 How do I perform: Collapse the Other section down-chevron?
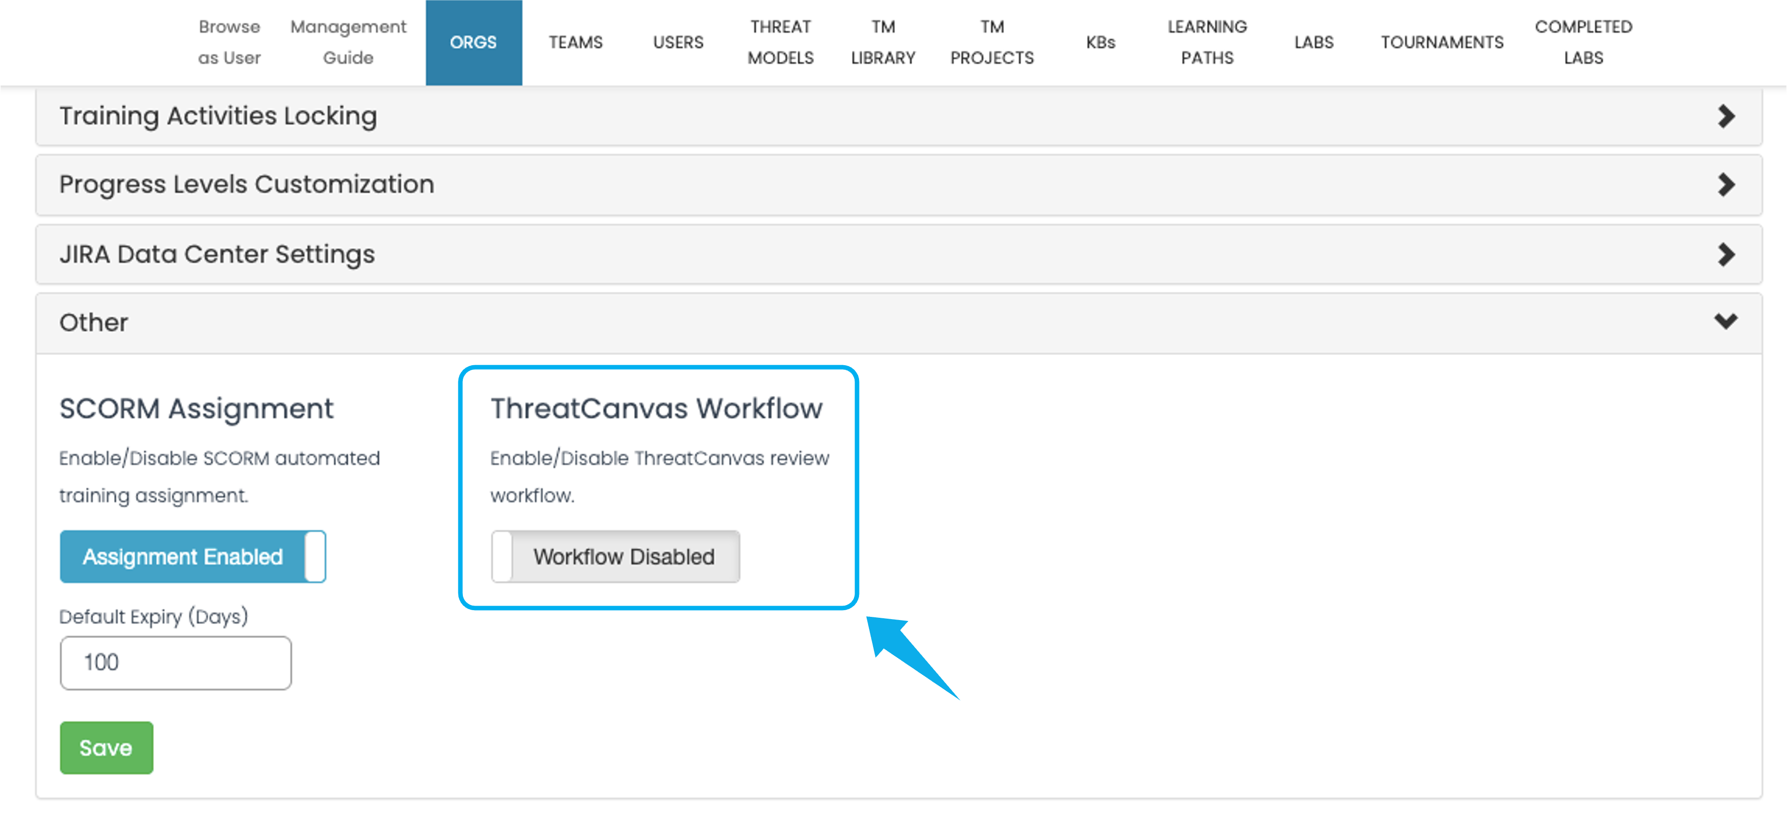click(1726, 322)
